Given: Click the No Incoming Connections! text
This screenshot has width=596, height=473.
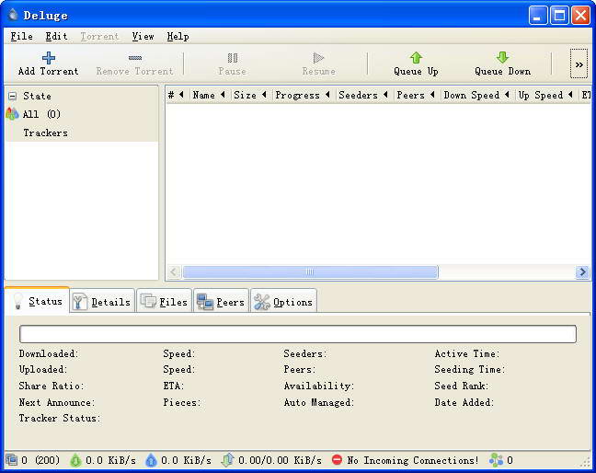Looking at the screenshot, I should [x=413, y=460].
